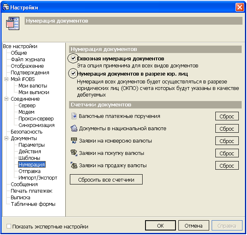Open Табличные формы settings
This screenshot has height=235, width=247.
point(33,204)
